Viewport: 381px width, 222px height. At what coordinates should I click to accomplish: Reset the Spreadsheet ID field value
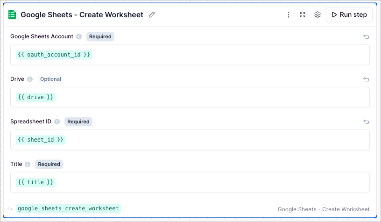click(366, 122)
